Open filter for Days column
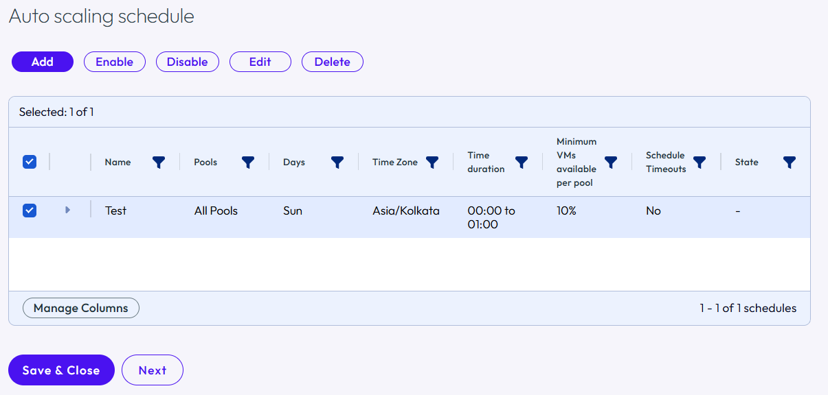 pos(337,163)
